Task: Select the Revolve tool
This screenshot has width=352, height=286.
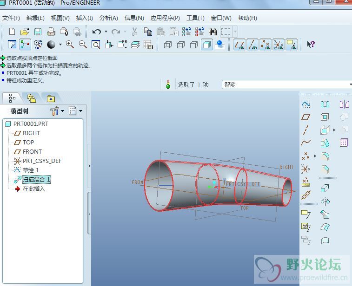Action: (325, 201)
